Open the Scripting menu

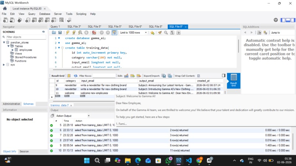tap(81, 14)
